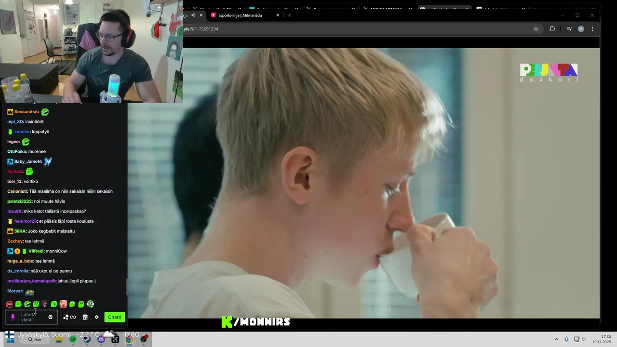Focus the Lähetä viesti message field
Screen dimensions: 617x347
click(31, 317)
